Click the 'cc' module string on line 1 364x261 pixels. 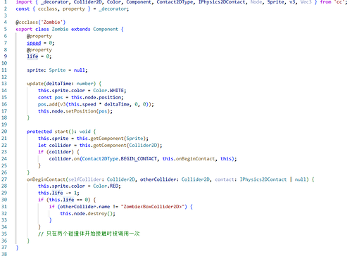coord(339,2)
